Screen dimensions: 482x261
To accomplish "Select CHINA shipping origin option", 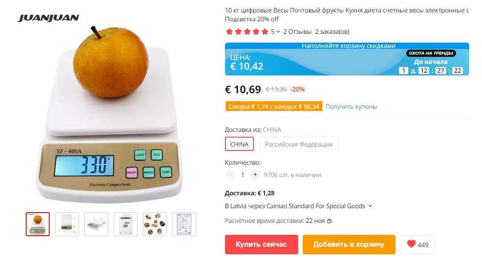I will (x=239, y=144).
